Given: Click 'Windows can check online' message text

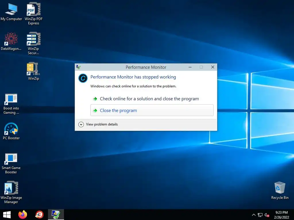Looking at the screenshot, I should click(x=133, y=86).
